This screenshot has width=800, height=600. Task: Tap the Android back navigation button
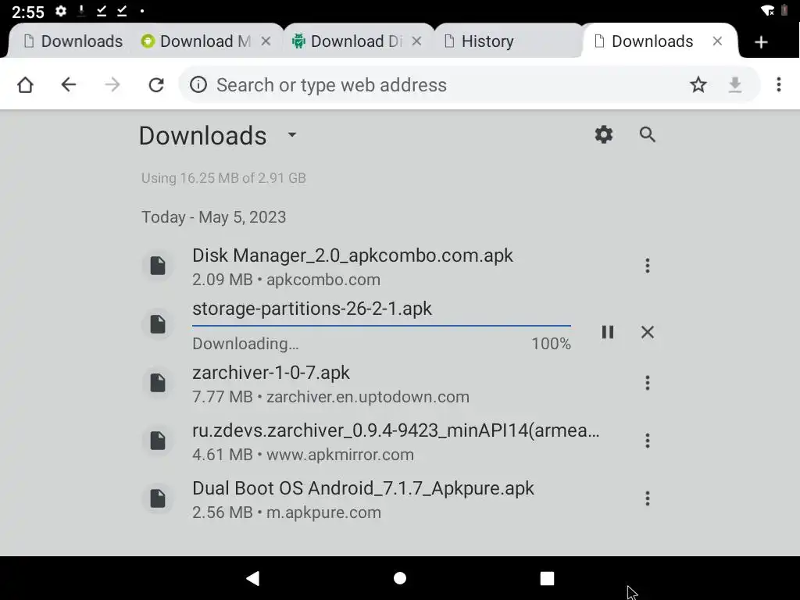click(x=253, y=578)
